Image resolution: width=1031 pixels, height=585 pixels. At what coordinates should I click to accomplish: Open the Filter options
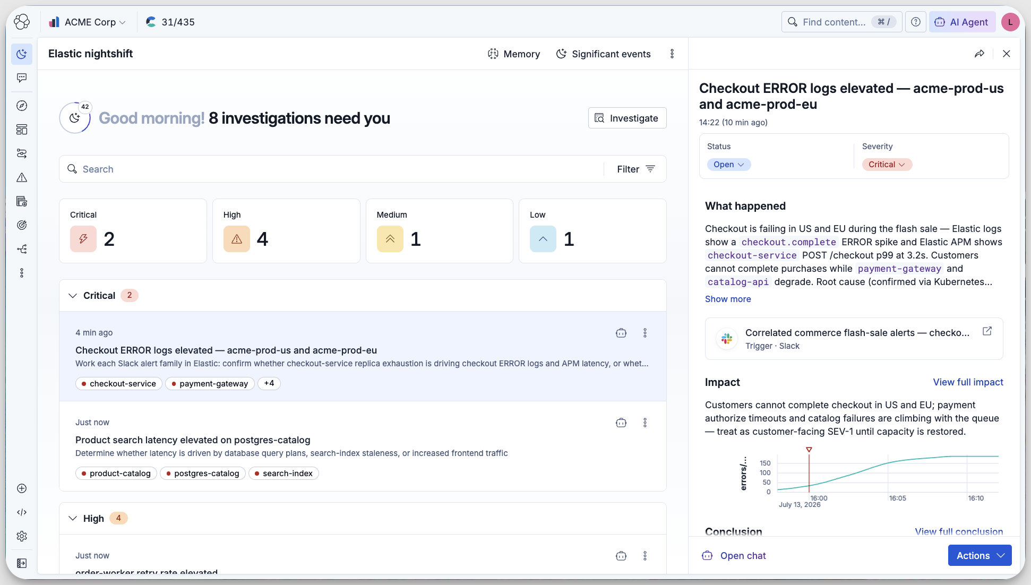click(635, 169)
